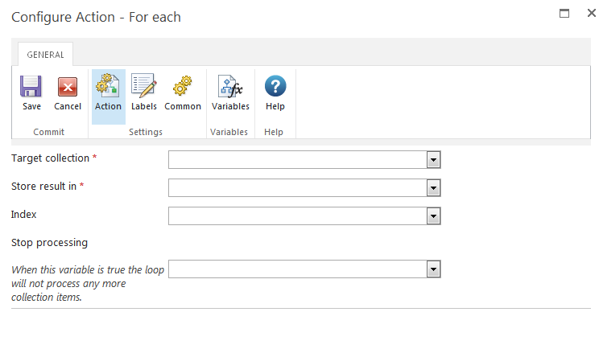Click the blue Help question mark icon

tap(275, 87)
